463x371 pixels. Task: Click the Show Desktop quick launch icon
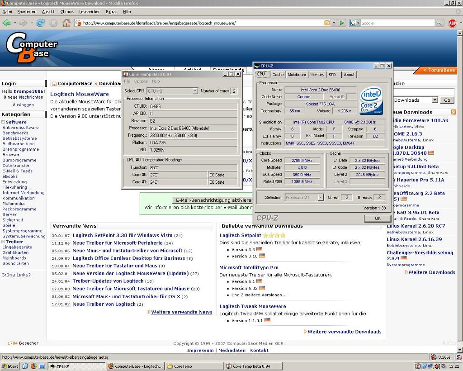tap(42, 366)
